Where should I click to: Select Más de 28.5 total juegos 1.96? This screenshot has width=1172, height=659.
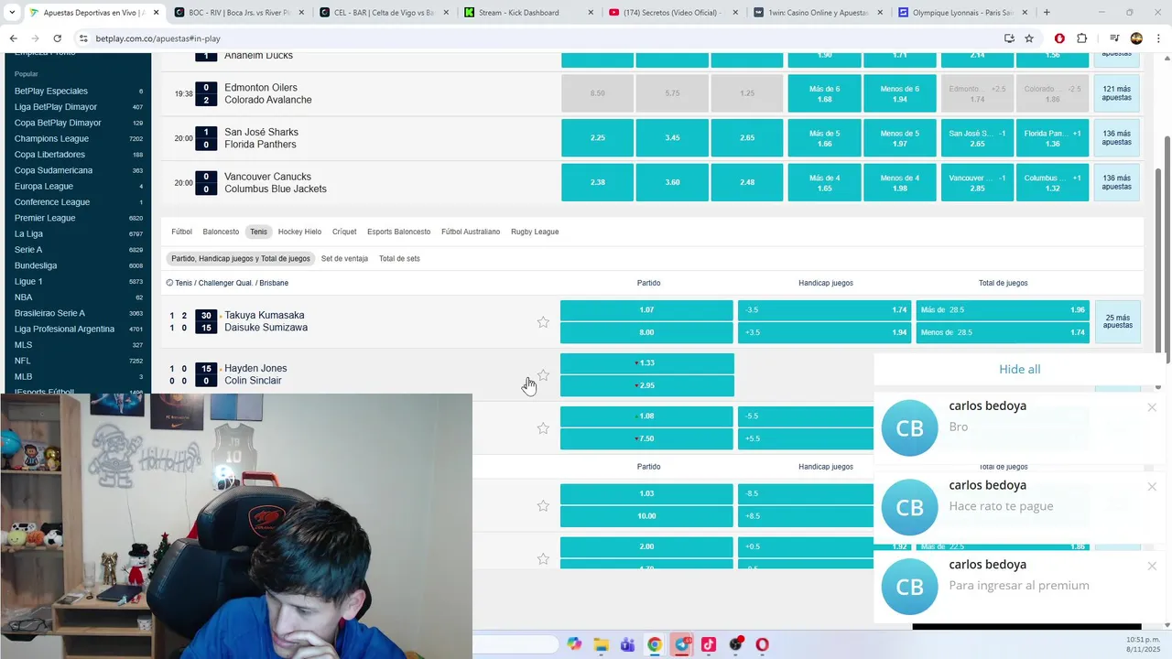[x=1003, y=310]
